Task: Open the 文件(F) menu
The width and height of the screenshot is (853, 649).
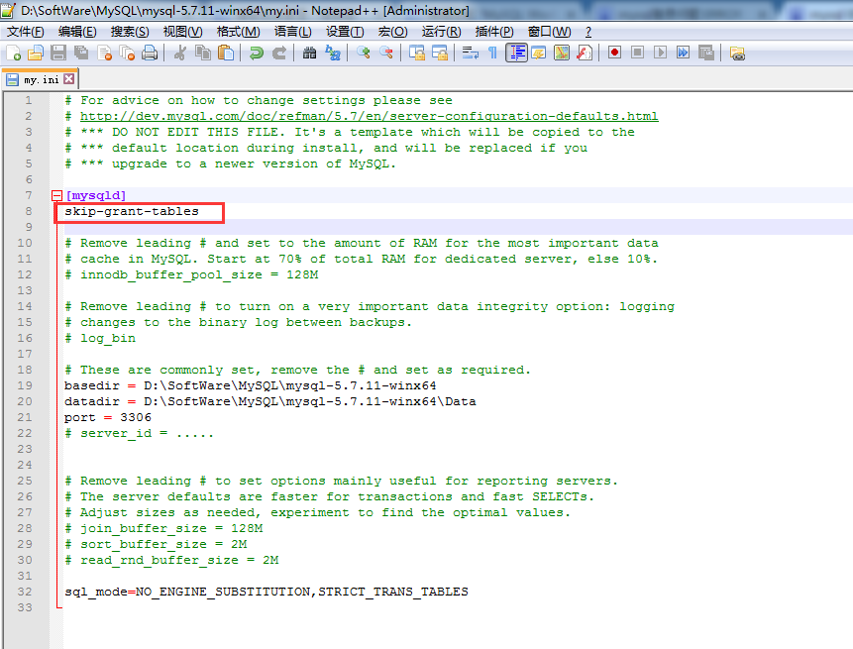Action: coord(25,32)
